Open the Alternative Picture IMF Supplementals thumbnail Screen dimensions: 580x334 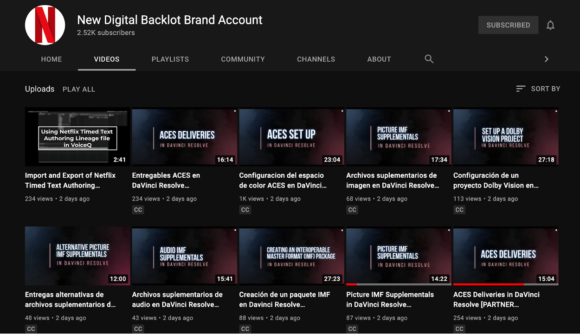pyautogui.click(x=77, y=256)
